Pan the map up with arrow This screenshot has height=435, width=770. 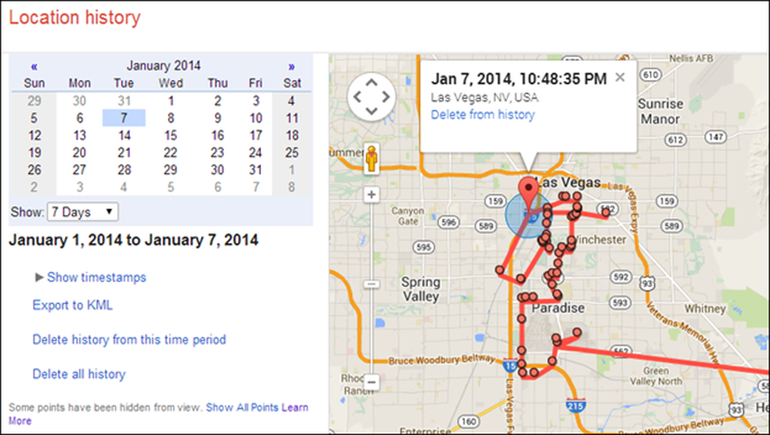tap(372, 82)
